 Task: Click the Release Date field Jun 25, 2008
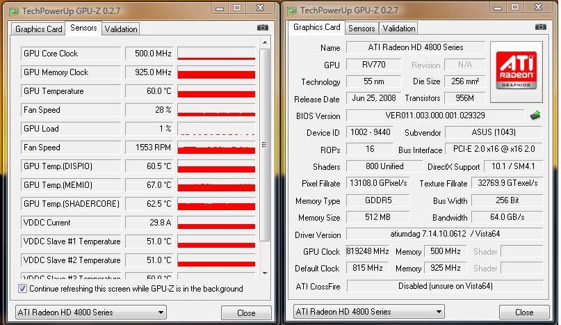[373, 98]
